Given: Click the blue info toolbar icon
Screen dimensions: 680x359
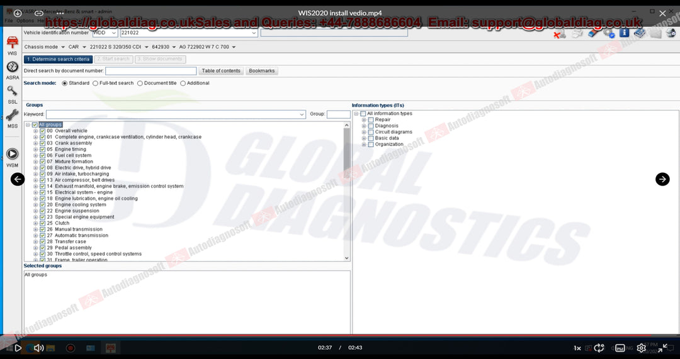Looking at the screenshot, I should coord(624,33).
